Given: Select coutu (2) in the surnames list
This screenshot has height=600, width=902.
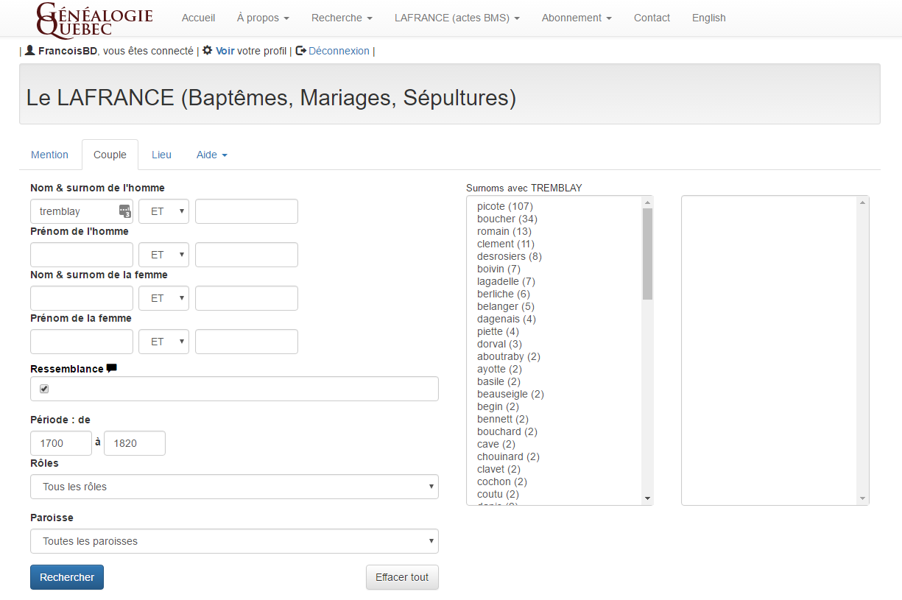Looking at the screenshot, I should click(x=498, y=494).
